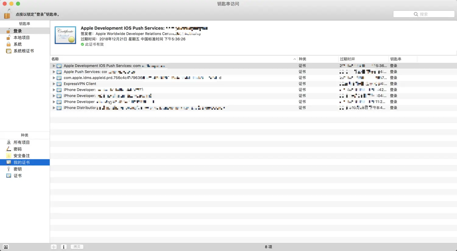Show the 密码 category
Image resolution: width=457 pixels, height=251 pixels.
pos(25,149)
